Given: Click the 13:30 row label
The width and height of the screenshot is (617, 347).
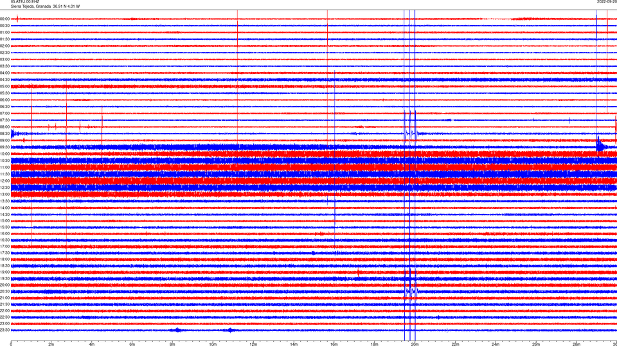Looking at the screenshot, I should (4, 201).
